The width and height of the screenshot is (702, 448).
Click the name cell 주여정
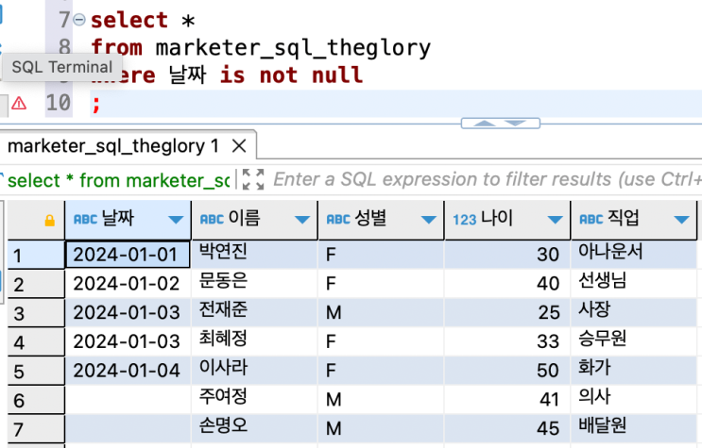click(x=255, y=399)
